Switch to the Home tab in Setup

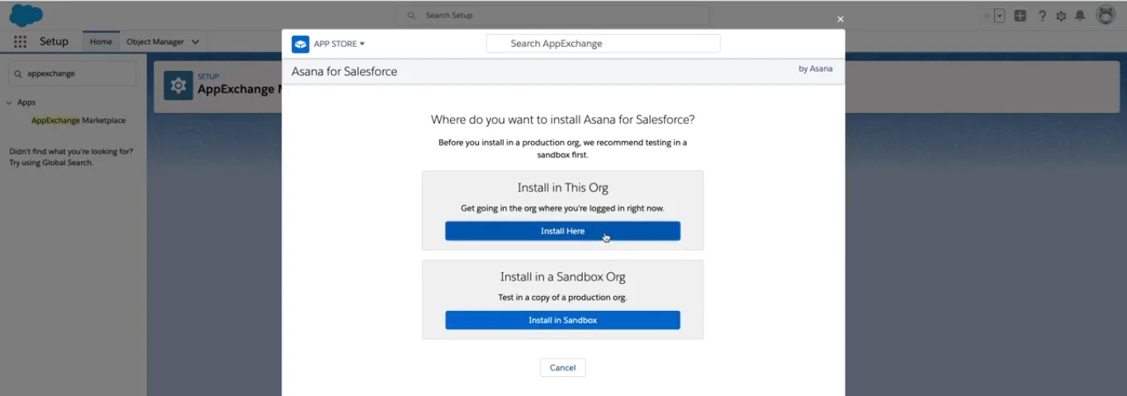[x=101, y=41]
